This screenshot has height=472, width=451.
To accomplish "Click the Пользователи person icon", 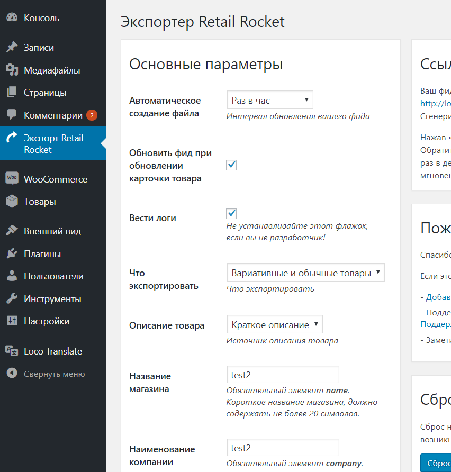I will click(12, 276).
